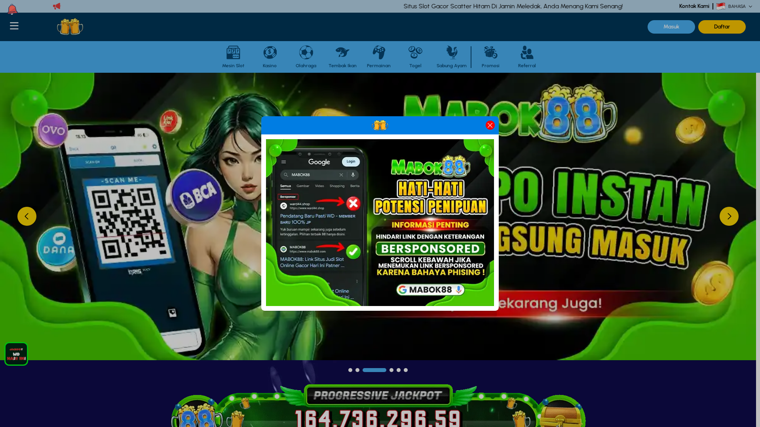Click the jackpot amount 164.736.296.59
This screenshot has width=760, height=427.
click(378, 418)
